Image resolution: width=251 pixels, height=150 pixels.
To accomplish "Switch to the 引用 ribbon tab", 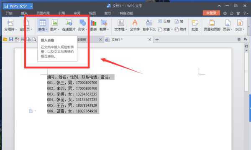I will pos(61,13).
